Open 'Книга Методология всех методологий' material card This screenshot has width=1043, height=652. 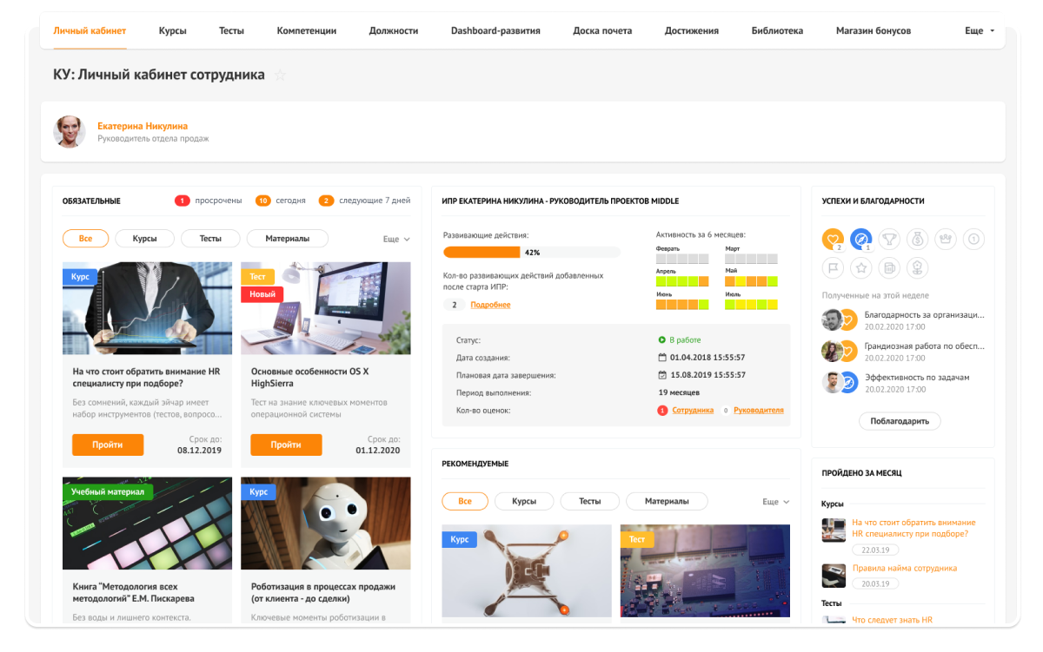click(x=147, y=550)
